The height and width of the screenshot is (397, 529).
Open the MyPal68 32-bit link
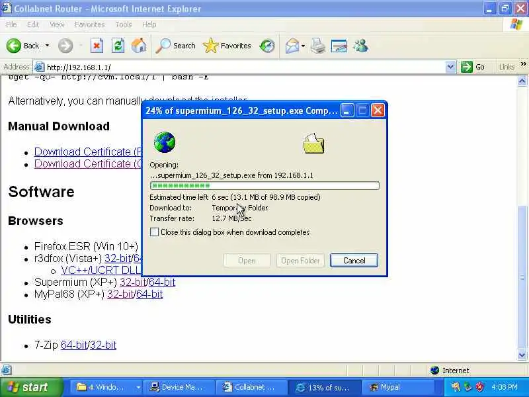click(x=120, y=294)
